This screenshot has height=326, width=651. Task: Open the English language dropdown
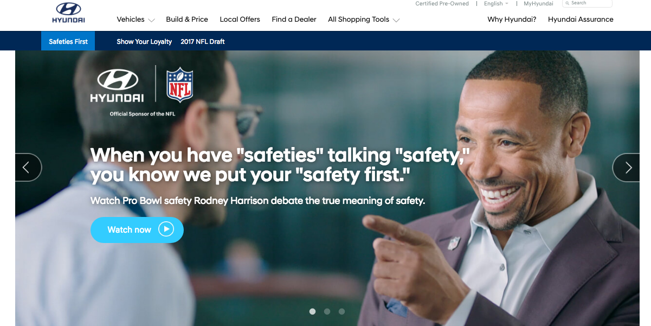(x=496, y=3)
